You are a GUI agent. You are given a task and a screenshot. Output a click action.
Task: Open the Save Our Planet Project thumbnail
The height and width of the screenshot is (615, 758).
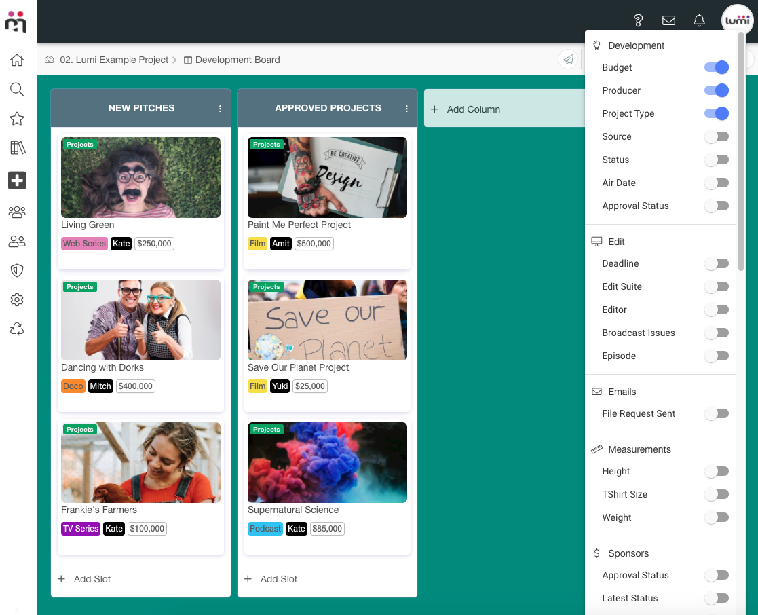(x=327, y=320)
